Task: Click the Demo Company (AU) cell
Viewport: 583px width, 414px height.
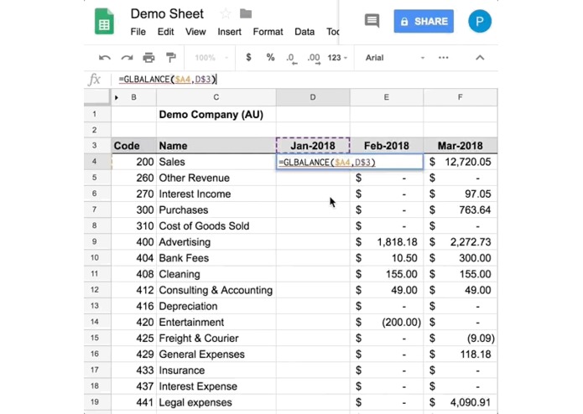Action: click(x=216, y=114)
